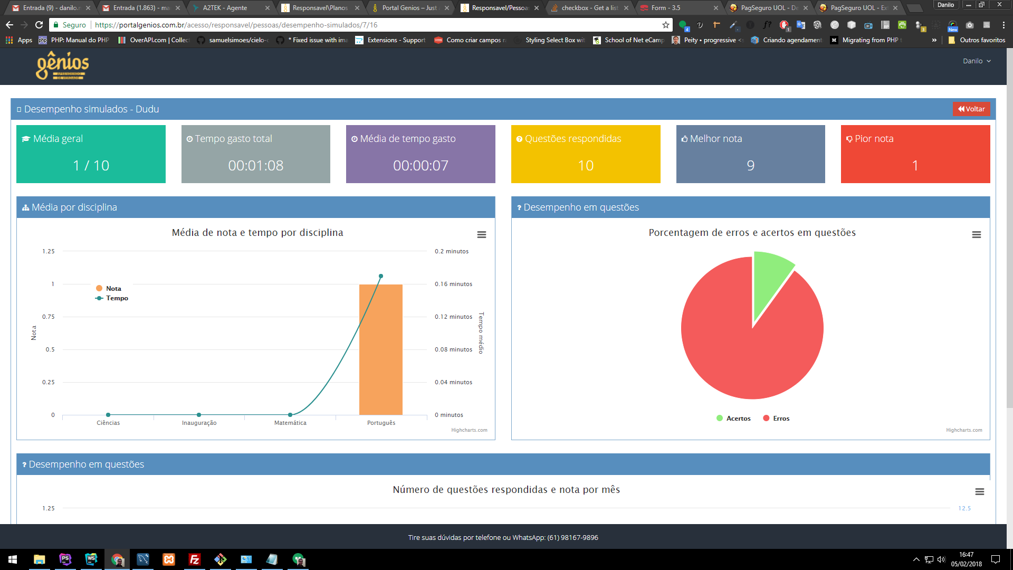
Task: Click the Gênios logo
Action: point(62,66)
